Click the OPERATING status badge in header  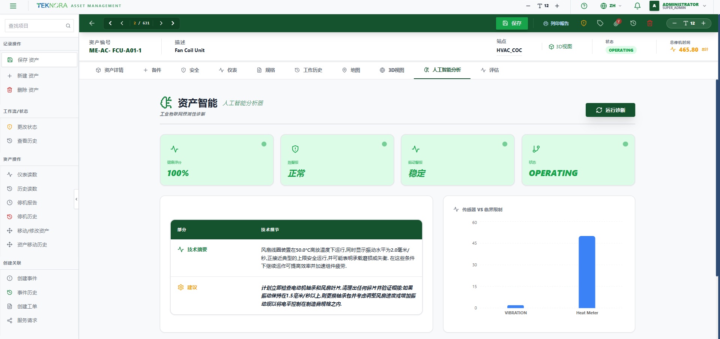coord(621,50)
